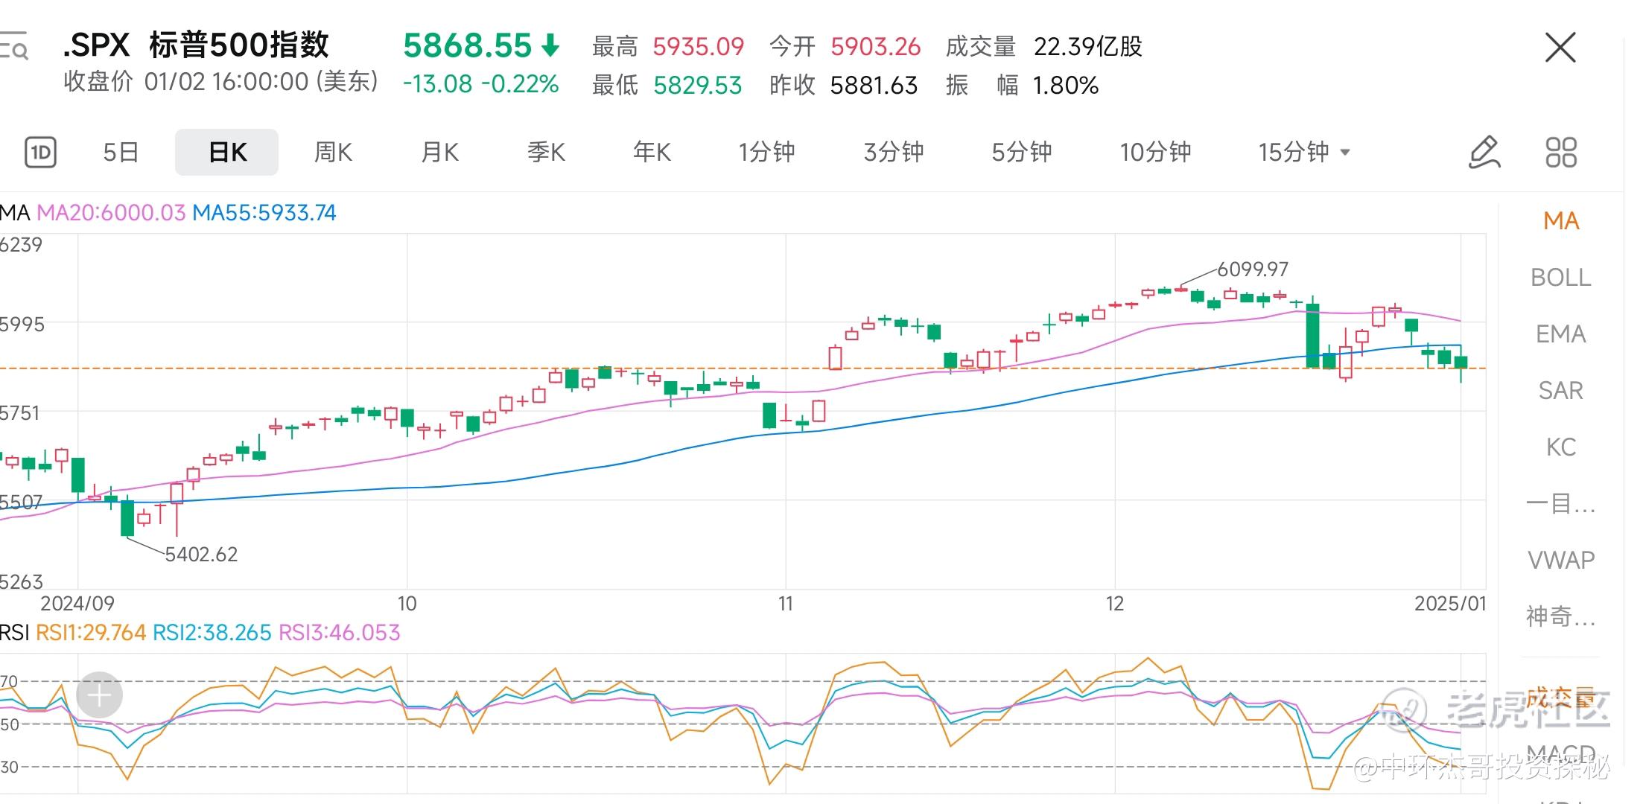Click the last candlestick near 2025/01
The width and height of the screenshot is (1643, 804).
pos(1461,363)
